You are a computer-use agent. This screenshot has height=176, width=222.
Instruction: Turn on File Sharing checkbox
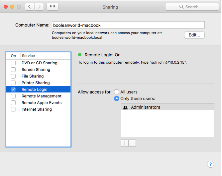coord(13,76)
